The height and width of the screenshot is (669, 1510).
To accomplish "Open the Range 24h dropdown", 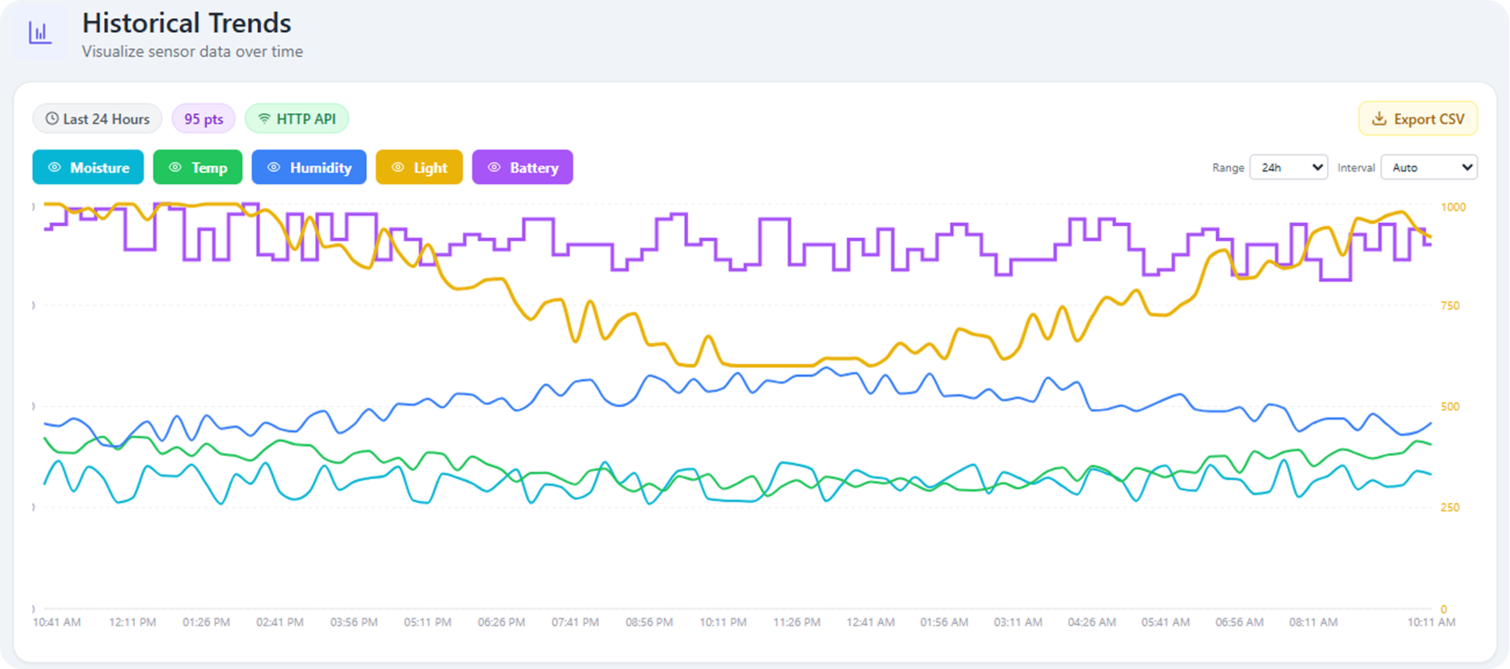I will (x=1288, y=168).
